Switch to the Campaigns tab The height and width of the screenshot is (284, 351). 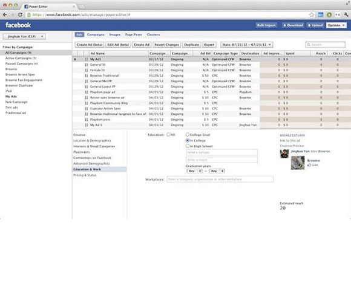click(96, 34)
